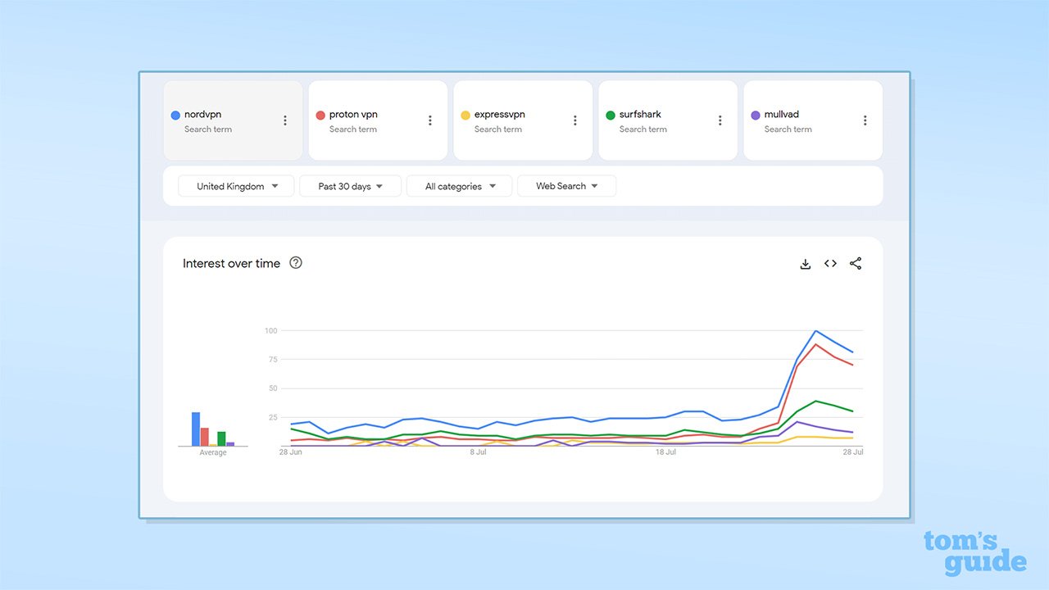Open the options menu for expressvpn
1049x590 pixels.
574,120
